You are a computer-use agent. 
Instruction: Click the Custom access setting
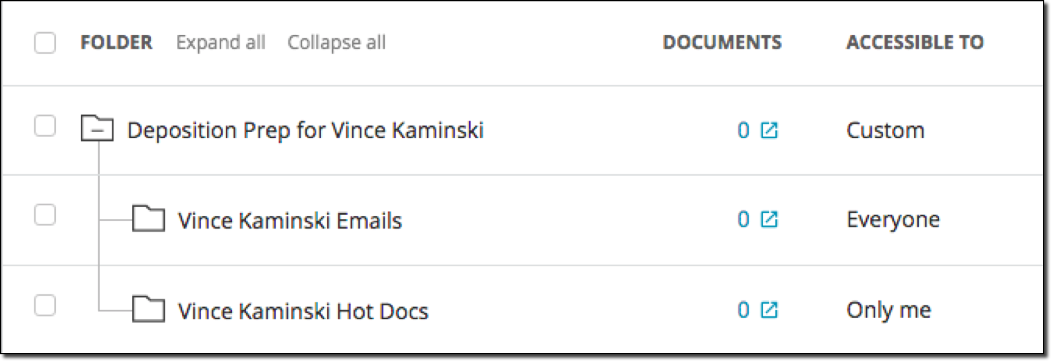885,130
